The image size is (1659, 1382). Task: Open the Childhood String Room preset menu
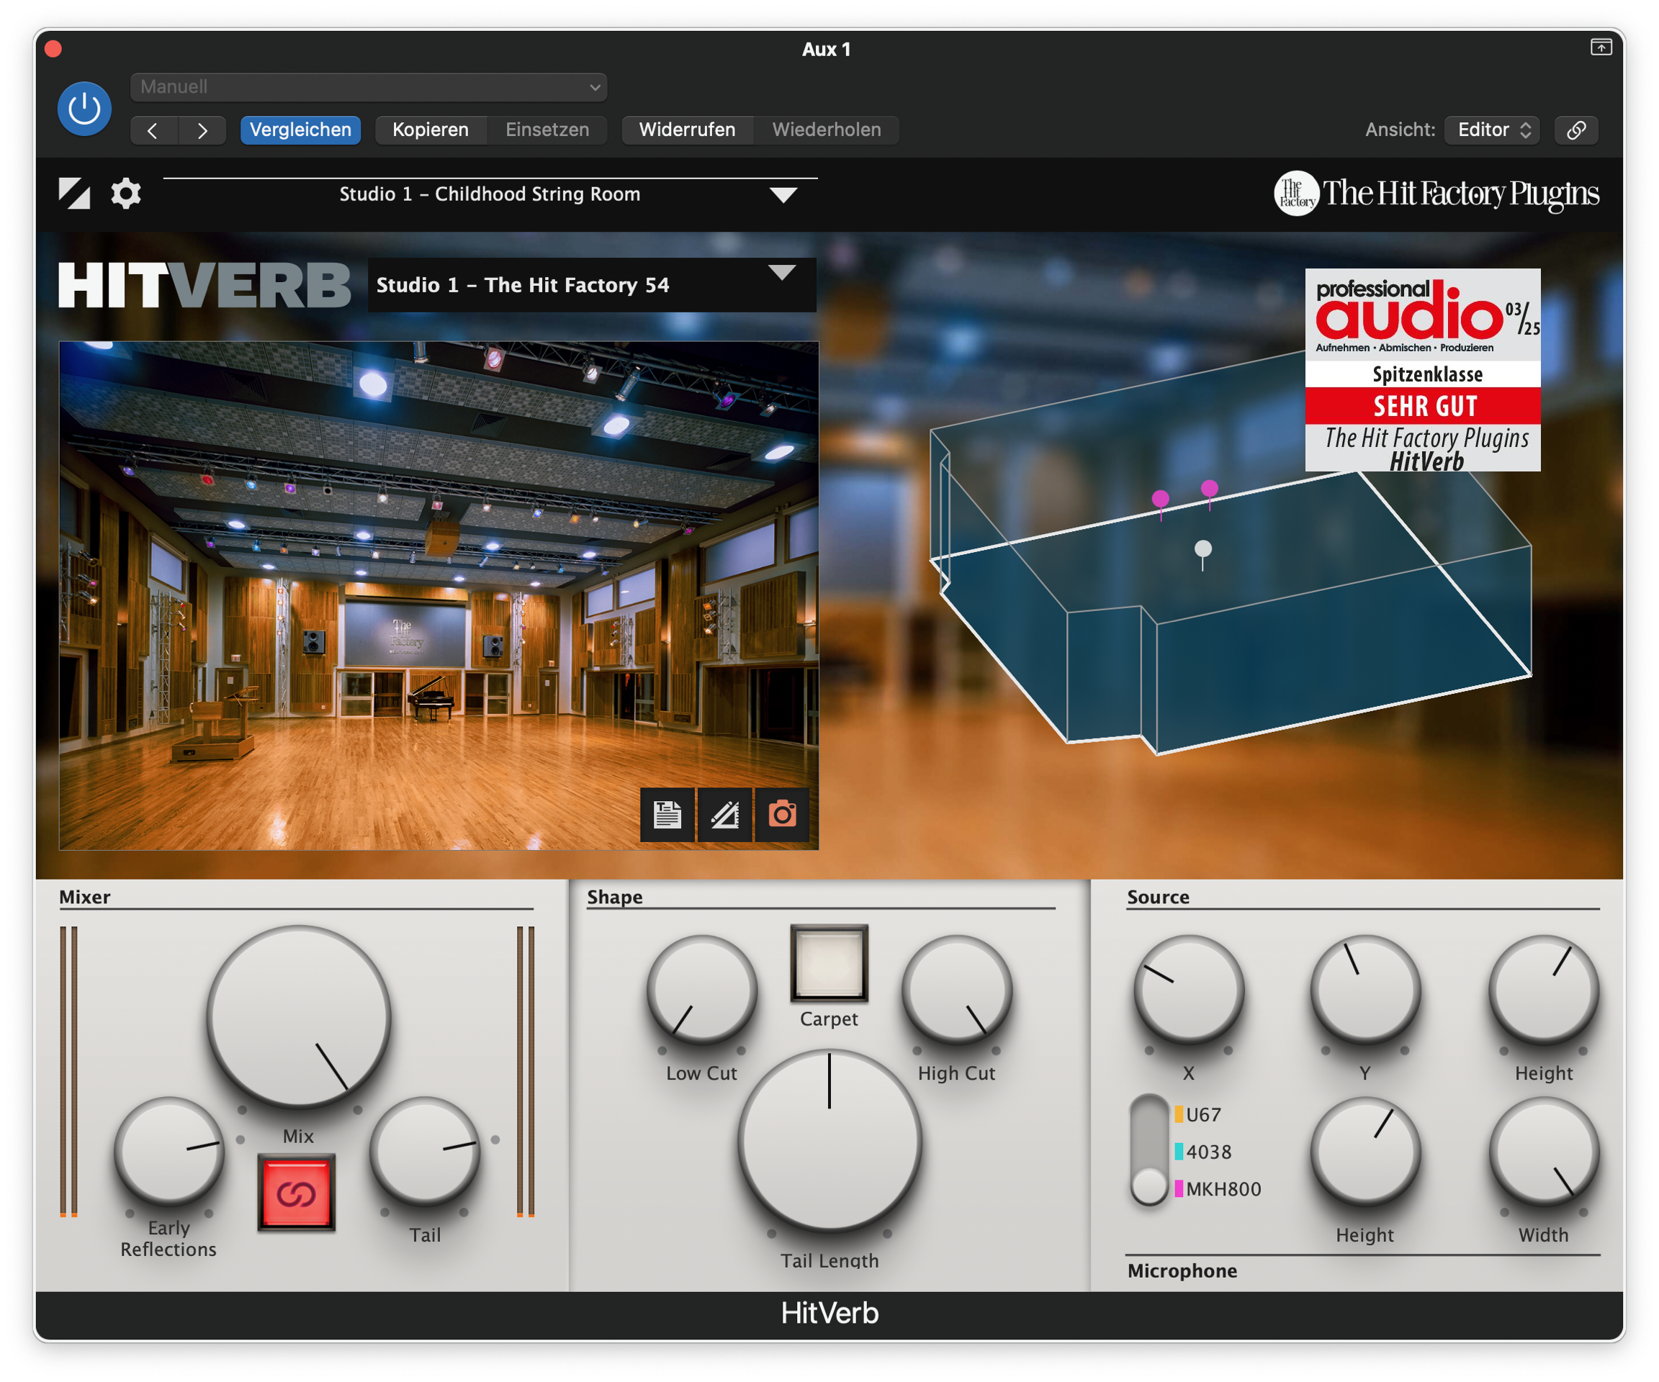(x=490, y=194)
